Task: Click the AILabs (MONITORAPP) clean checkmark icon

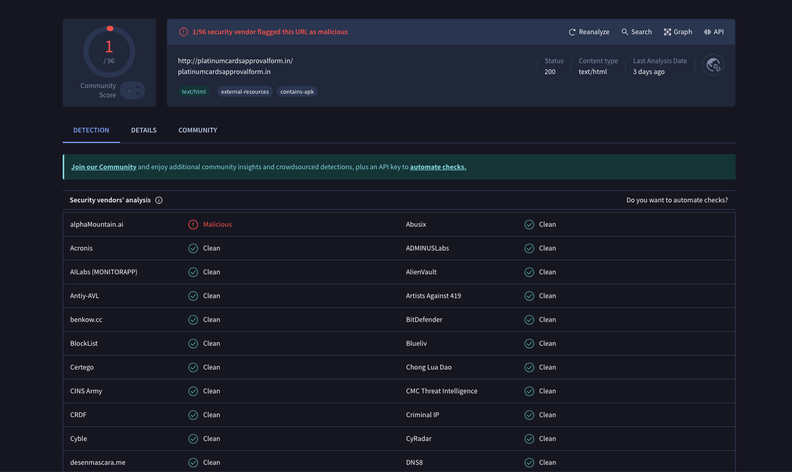Action: point(193,272)
